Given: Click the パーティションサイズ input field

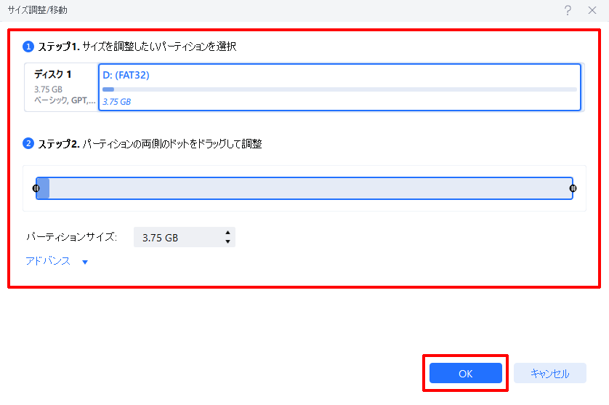Looking at the screenshot, I should coord(178,238).
